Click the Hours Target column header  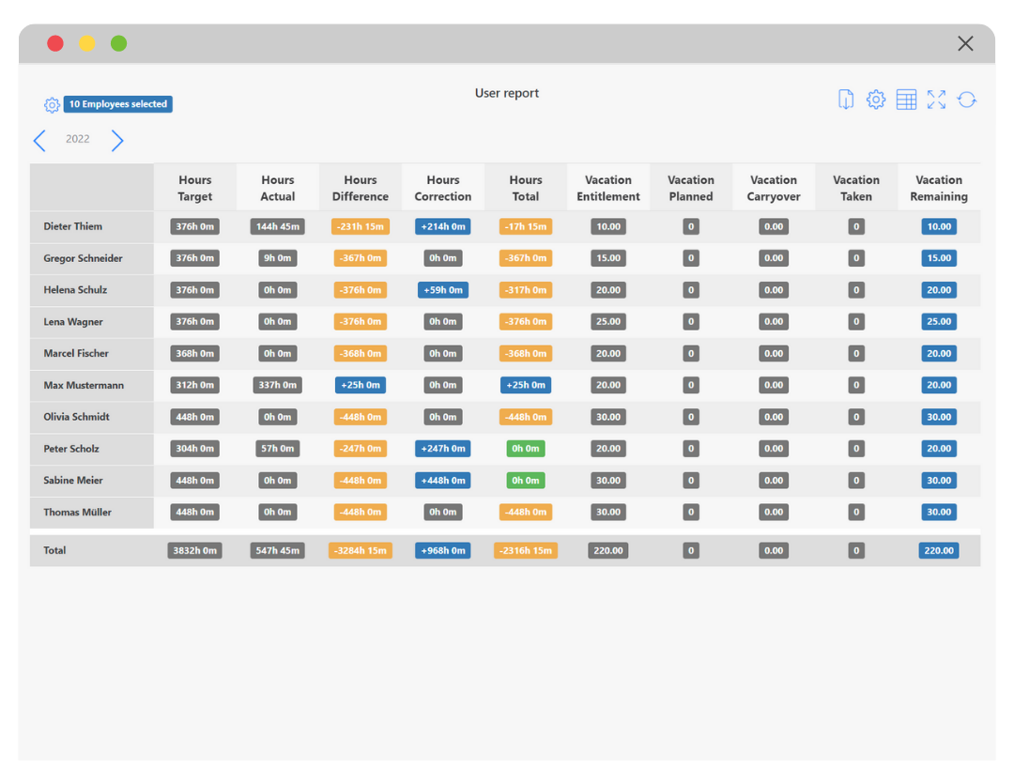click(195, 188)
